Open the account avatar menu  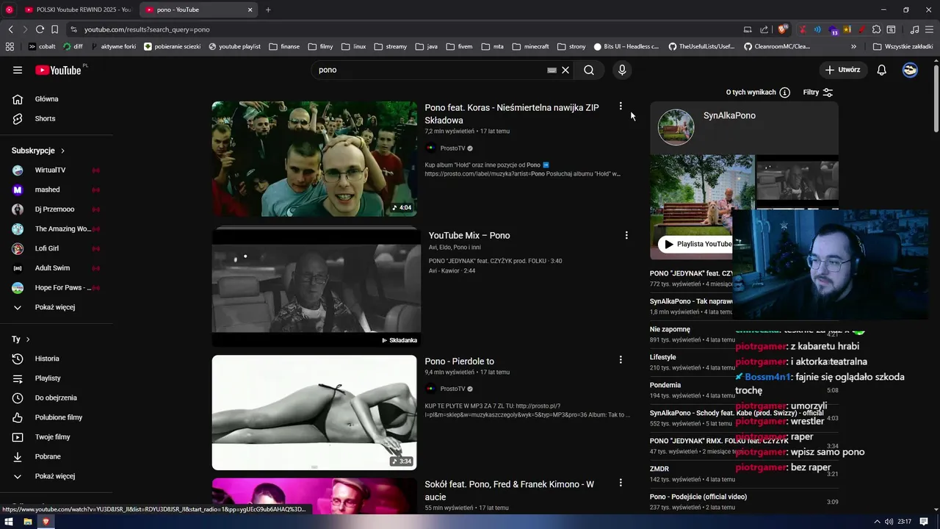pos(910,70)
